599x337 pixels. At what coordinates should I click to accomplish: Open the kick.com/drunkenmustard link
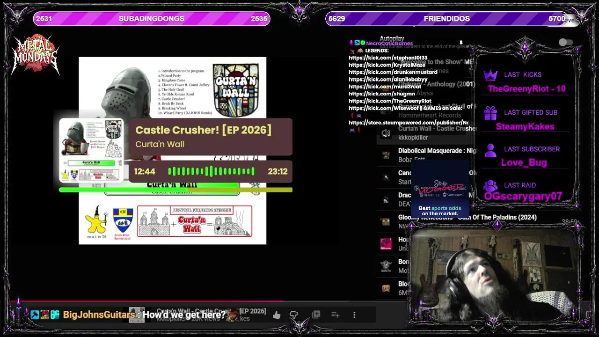(x=393, y=72)
